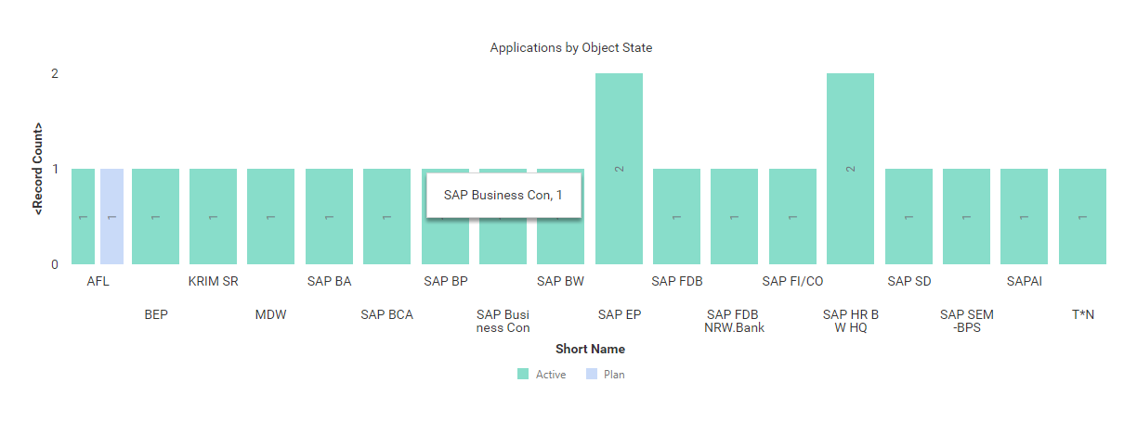
Task: Click the SAPAI bar
Action: [x=1024, y=217]
